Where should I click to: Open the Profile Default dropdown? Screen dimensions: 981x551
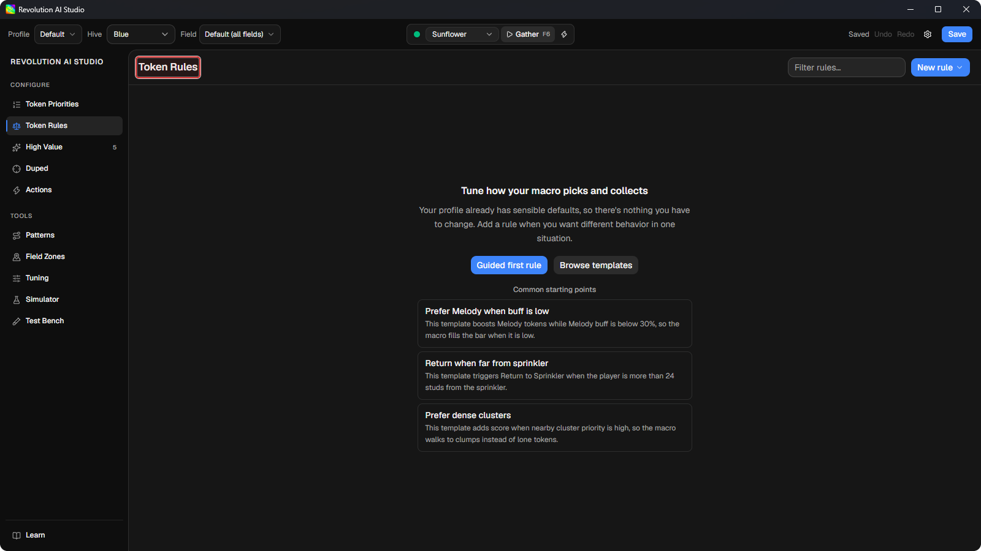pyautogui.click(x=58, y=34)
